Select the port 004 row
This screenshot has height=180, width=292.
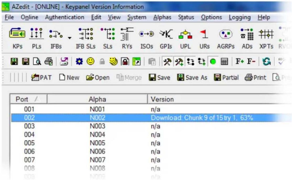pos(151,135)
